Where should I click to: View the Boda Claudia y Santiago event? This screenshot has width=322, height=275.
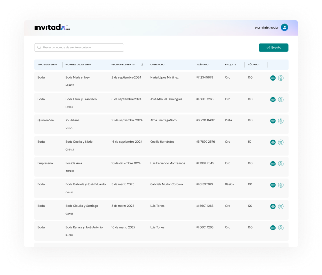[x=273, y=206]
